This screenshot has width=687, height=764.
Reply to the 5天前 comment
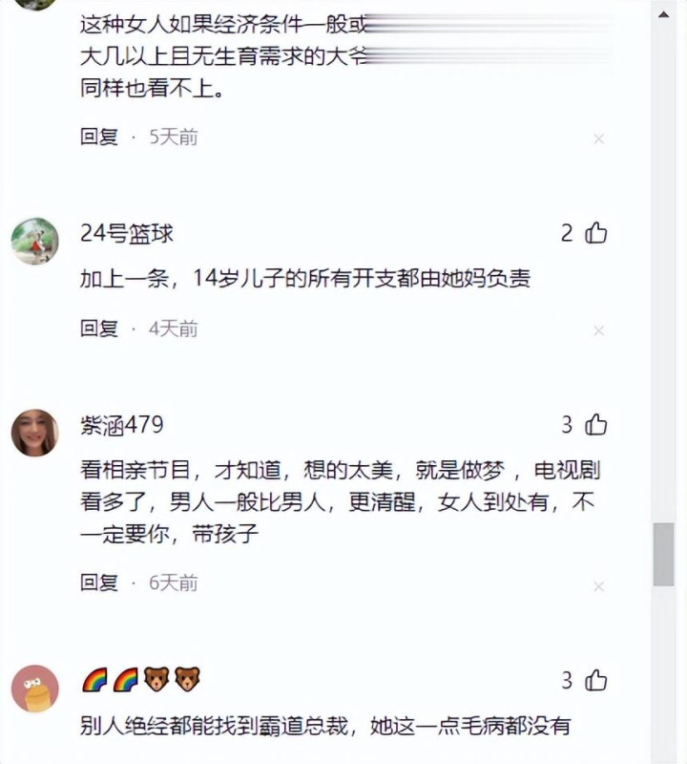point(99,137)
